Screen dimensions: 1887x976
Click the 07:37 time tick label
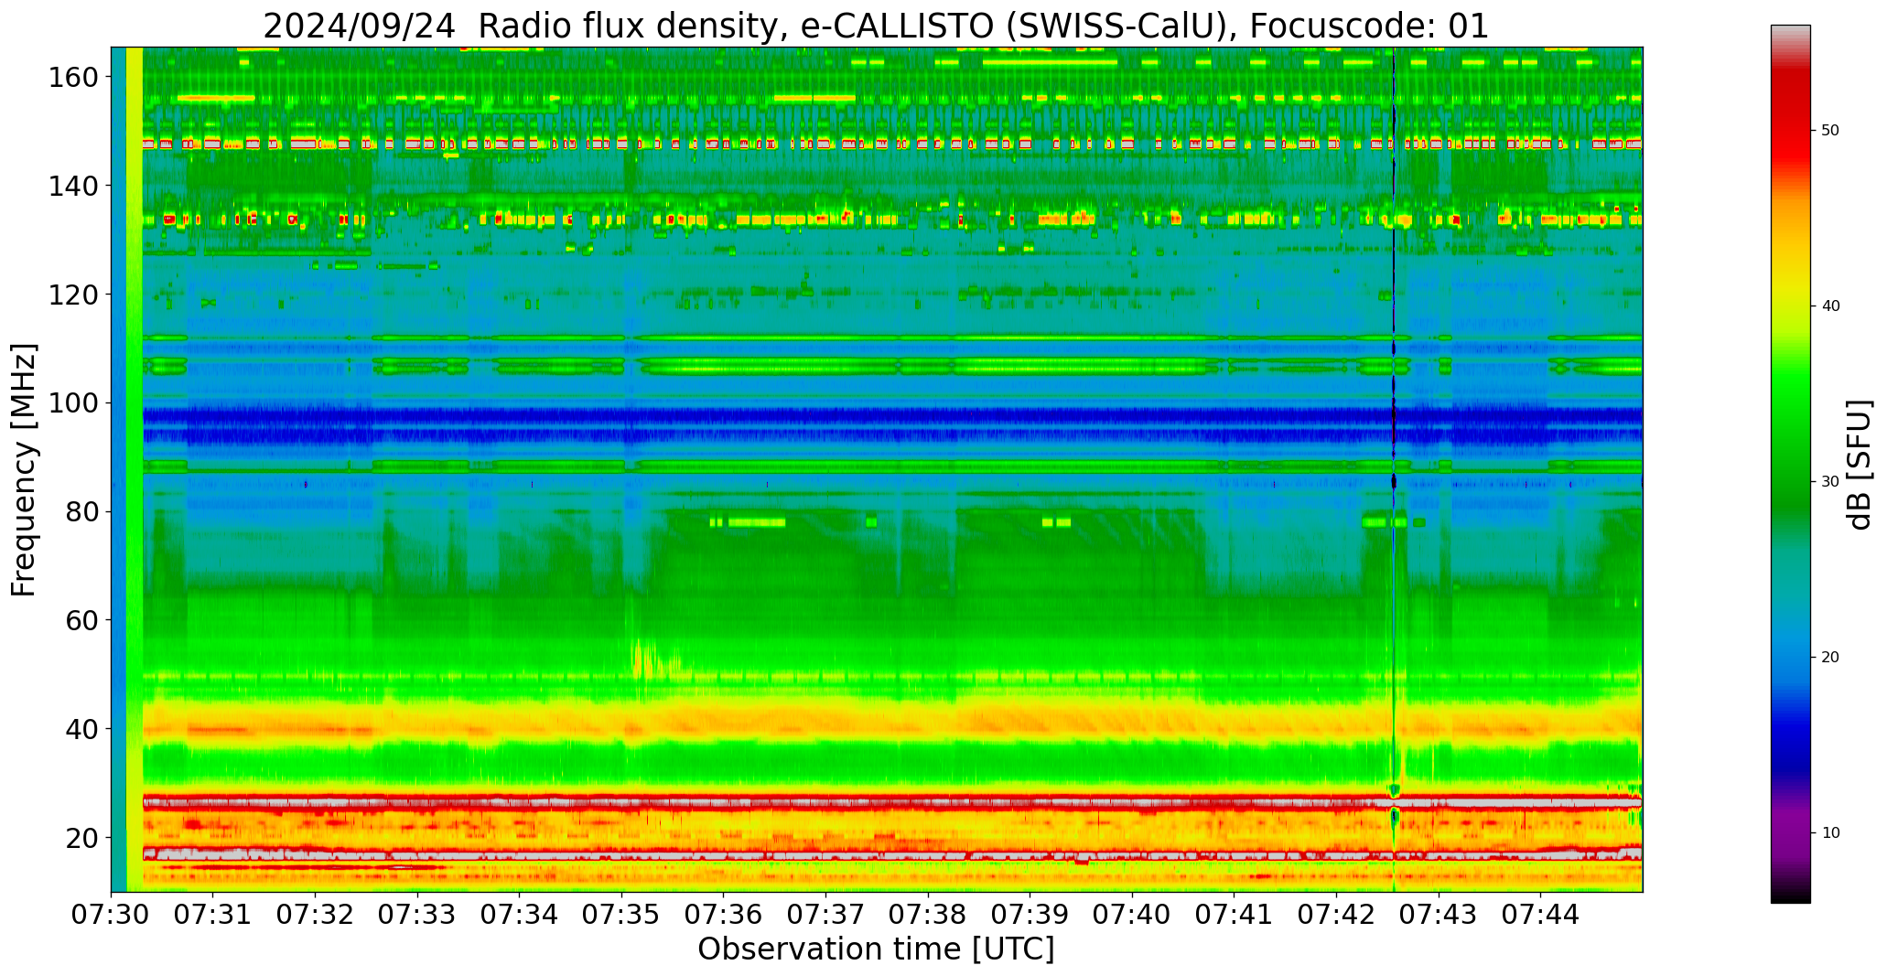tap(826, 913)
